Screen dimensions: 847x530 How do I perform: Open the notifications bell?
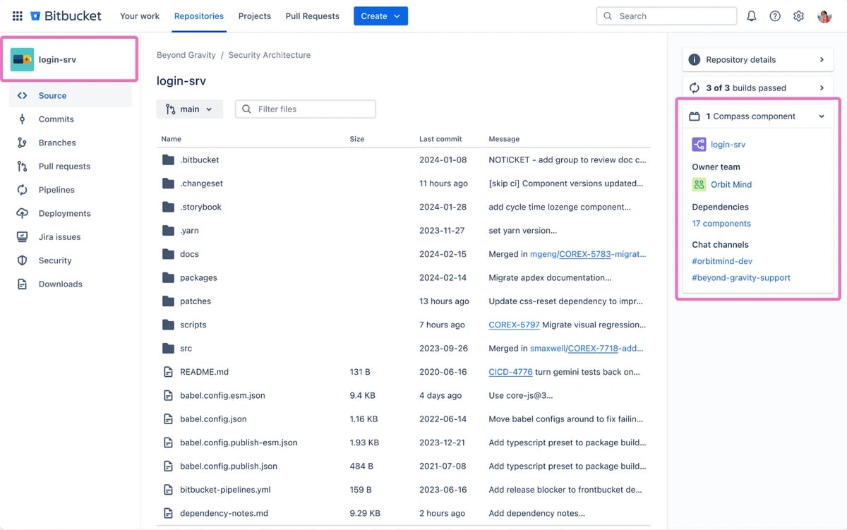coord(752,16)
